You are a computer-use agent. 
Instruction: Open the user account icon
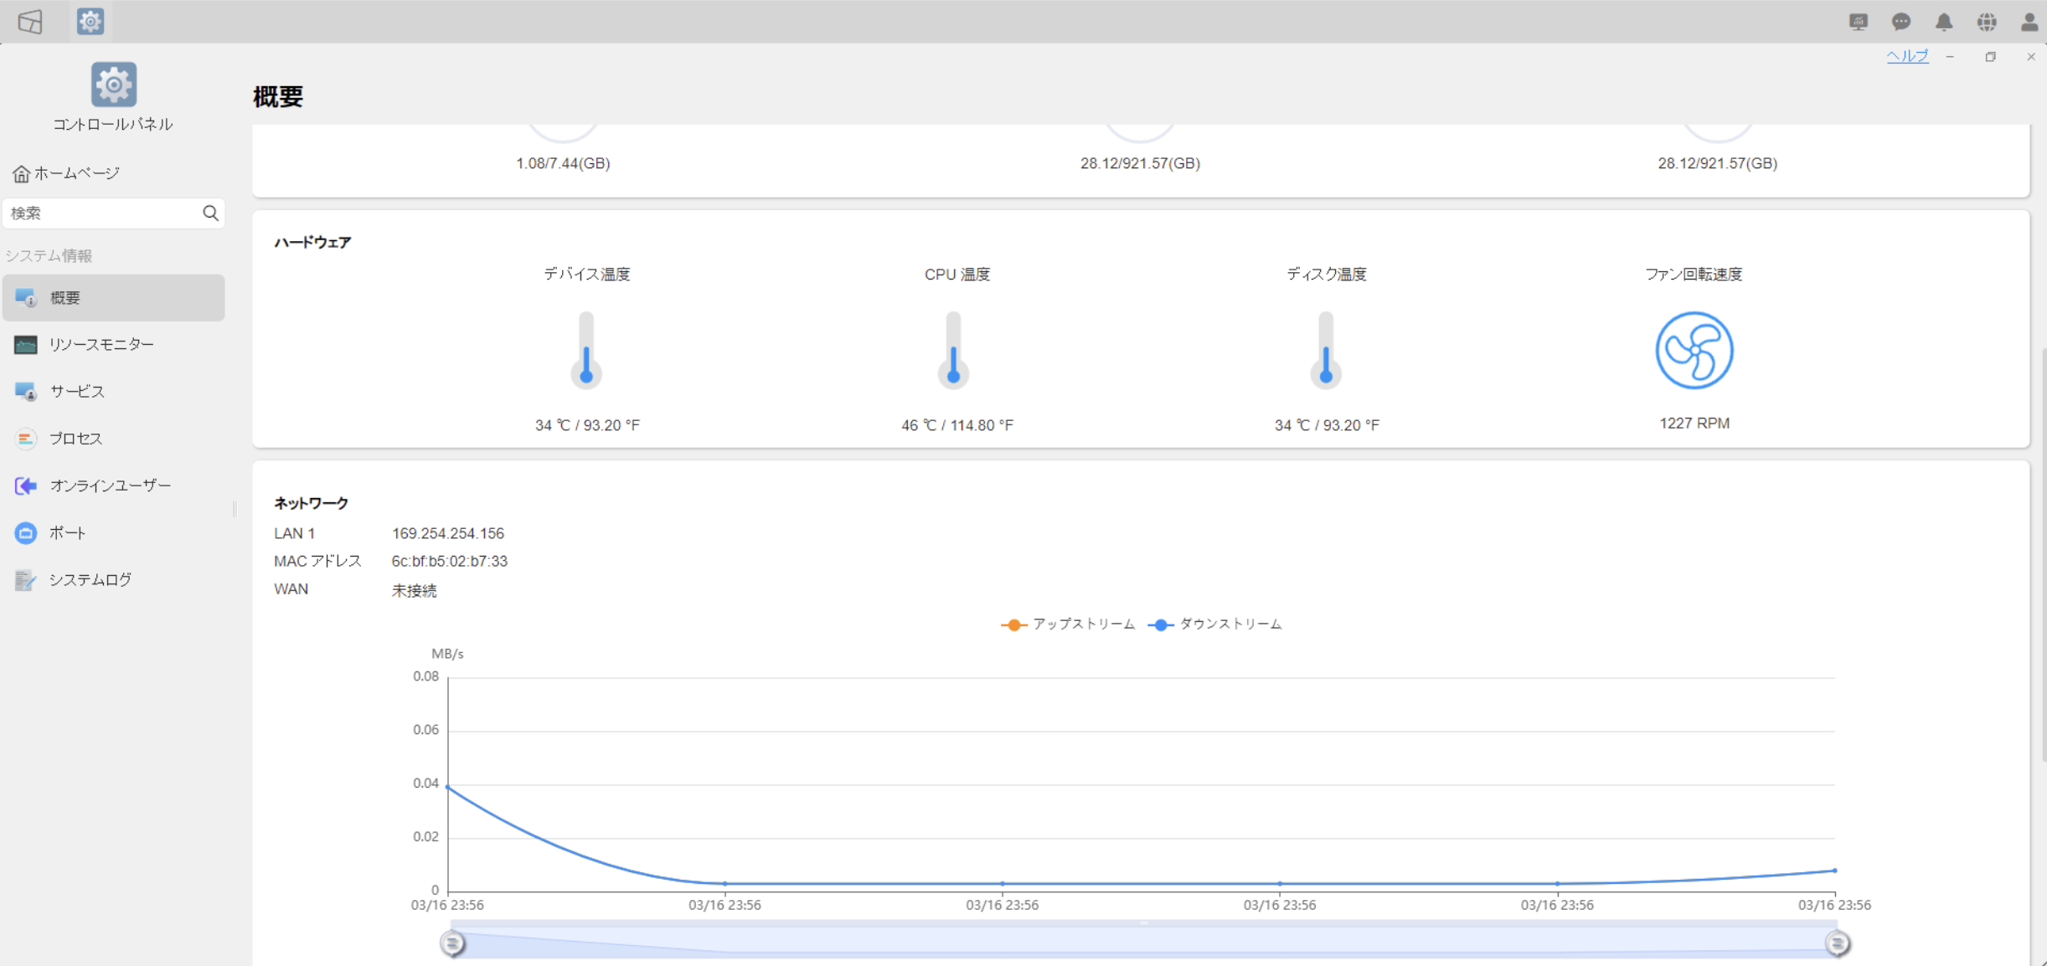tap(2029, 22)
